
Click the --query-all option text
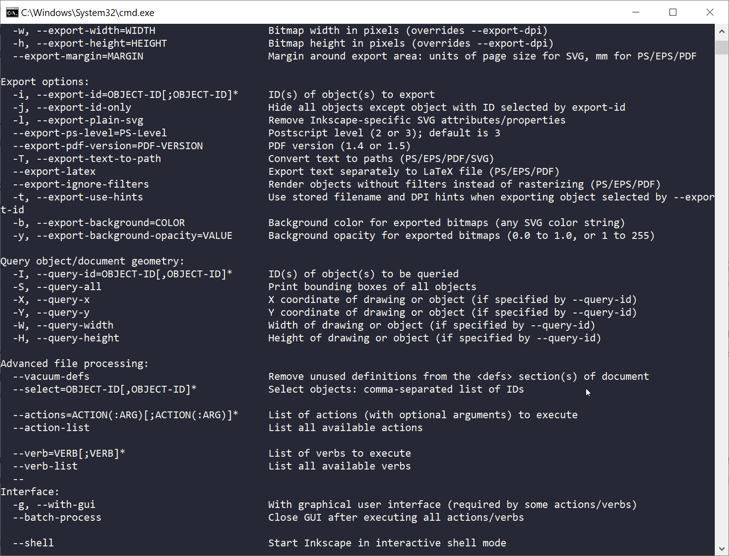[x=69, y=287]
